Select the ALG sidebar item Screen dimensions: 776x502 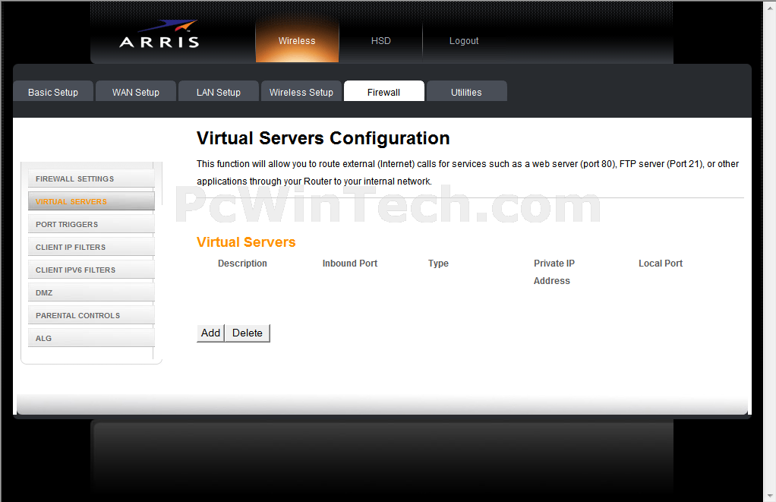coord(91,338)
